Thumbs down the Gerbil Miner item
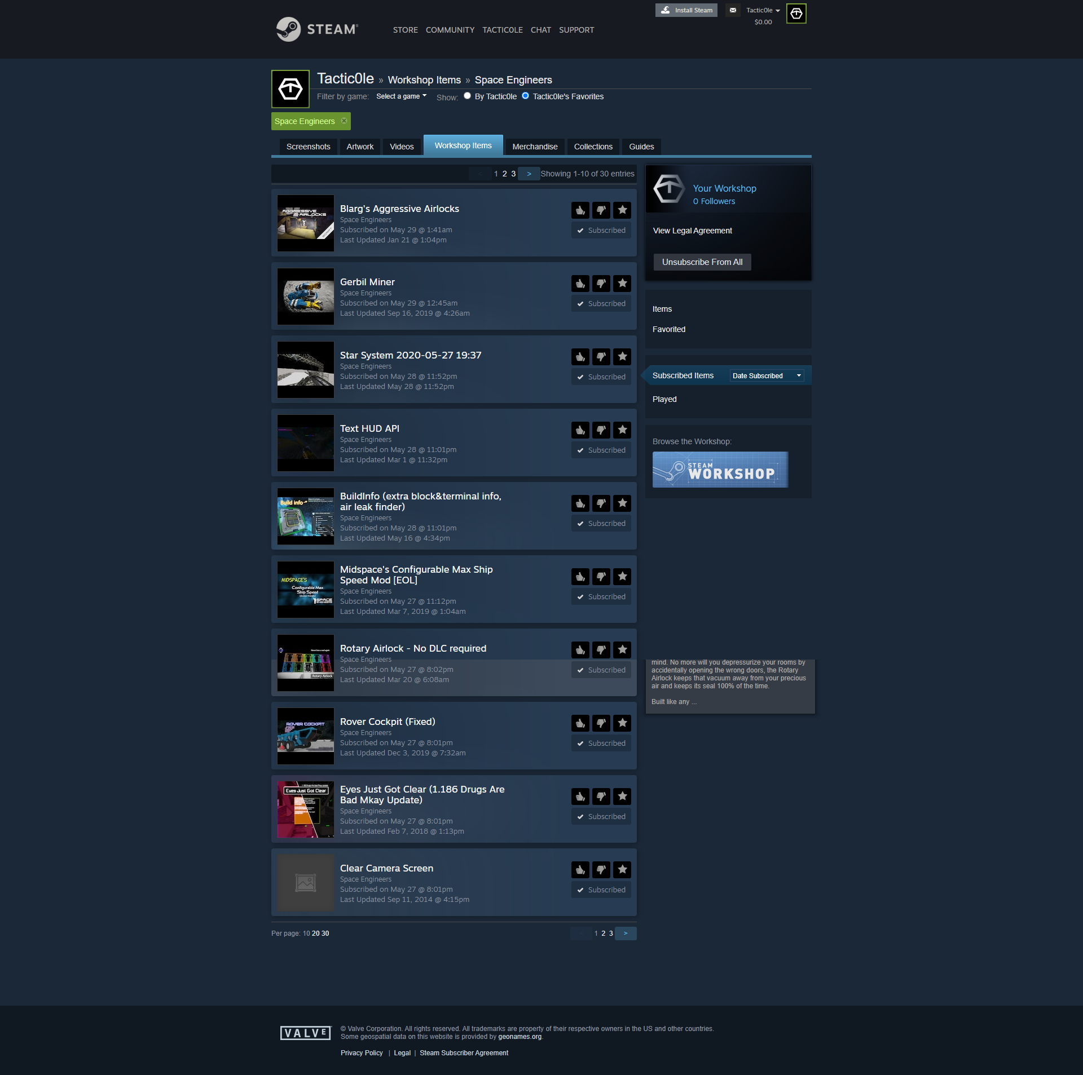The image size is (1083, 1075). pyautogui.click(x=601, y=284)
